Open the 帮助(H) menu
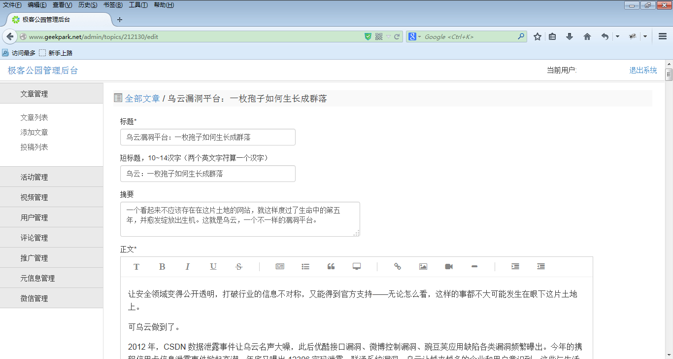The image size is (673, 359). (x=164, y=5)
